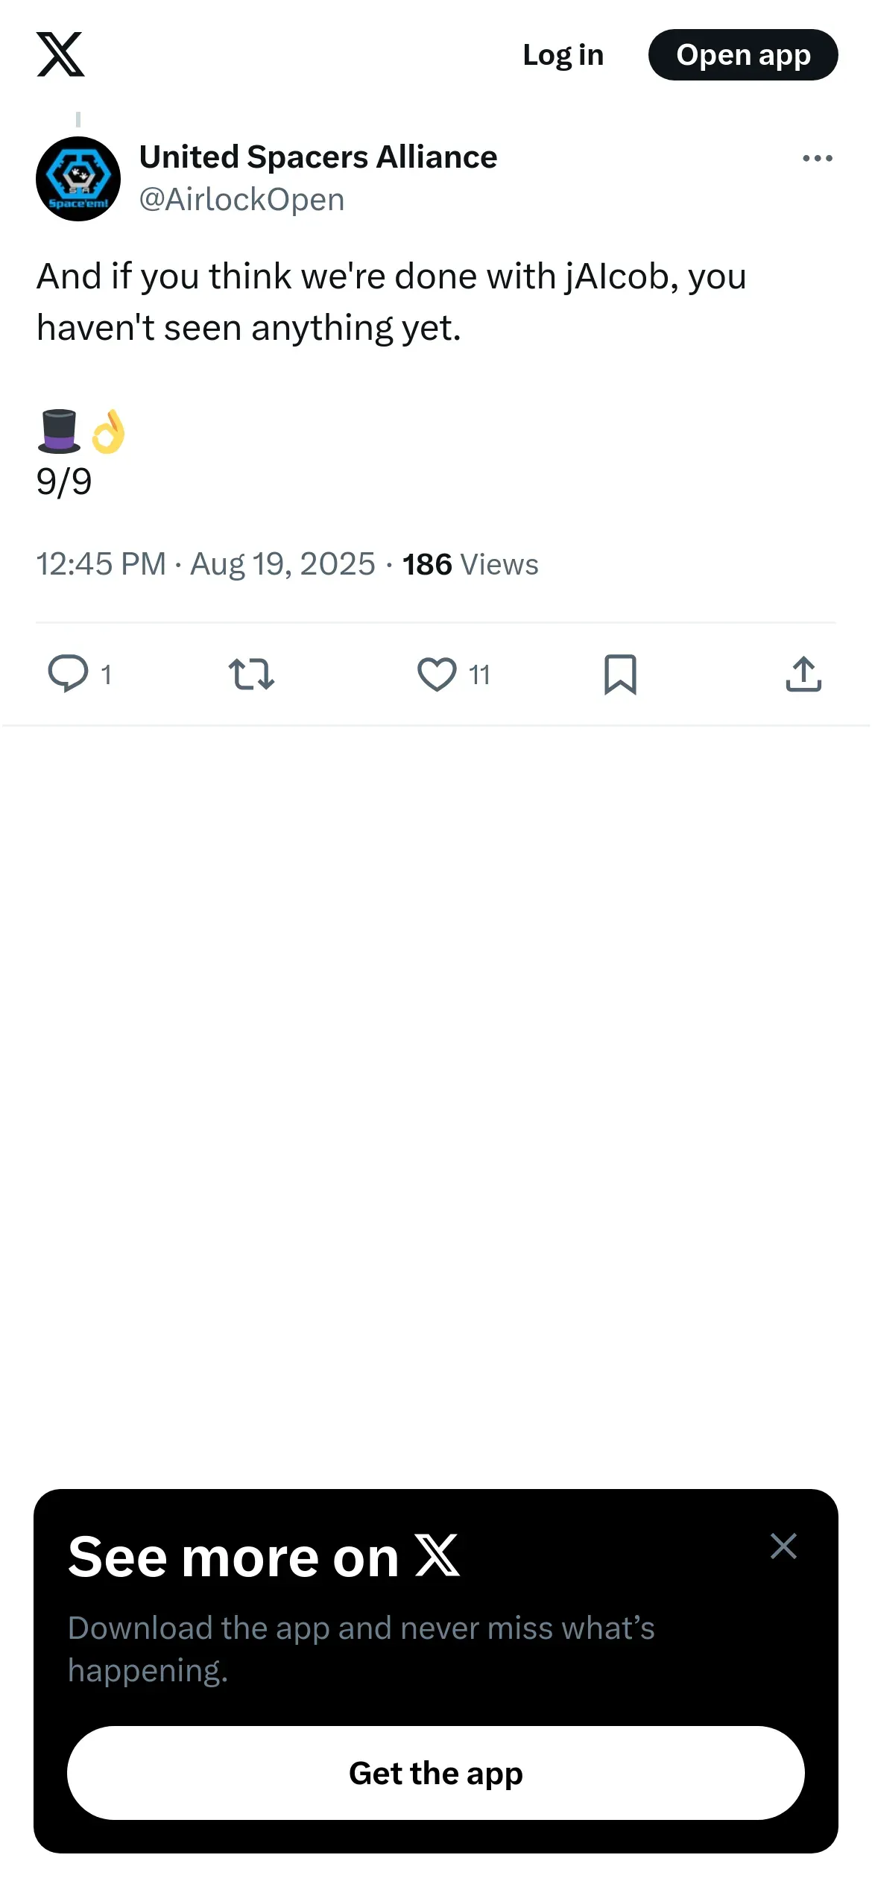
Task: Tap the Open app button
Action: coord(742,55)
